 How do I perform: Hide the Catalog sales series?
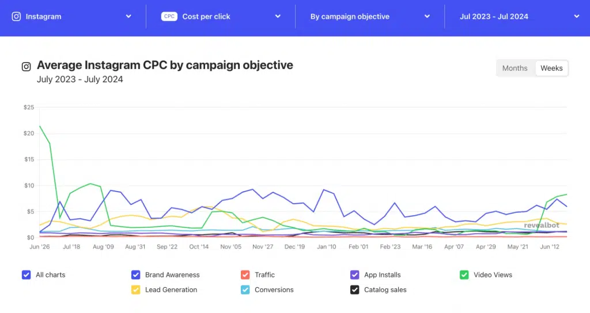click(x=355, y=290)
